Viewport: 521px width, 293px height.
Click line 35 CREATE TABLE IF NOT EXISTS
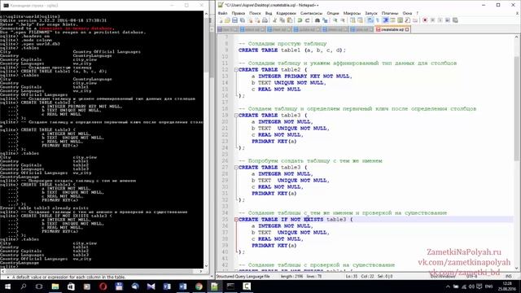pos(296,220)
